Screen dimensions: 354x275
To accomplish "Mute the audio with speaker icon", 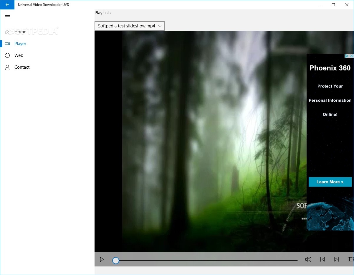I will pos(308,259).
